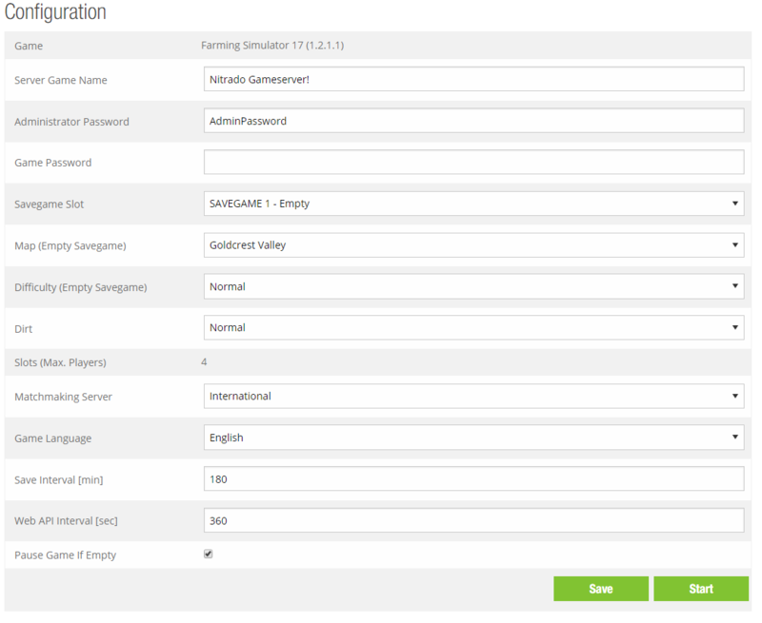Open the Dirt dropdown
762x623 pixels.
click(x=473, y=328)
